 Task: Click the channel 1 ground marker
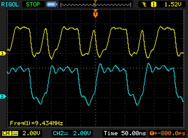pos(3,54)
